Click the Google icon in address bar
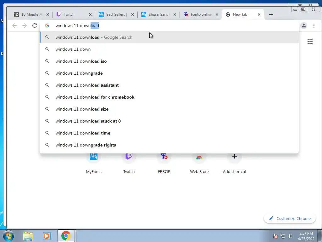 47,26
